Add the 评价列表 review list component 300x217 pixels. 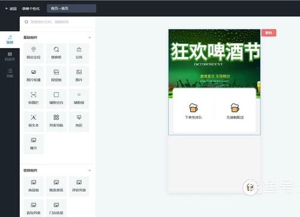[x=79, y=186]
